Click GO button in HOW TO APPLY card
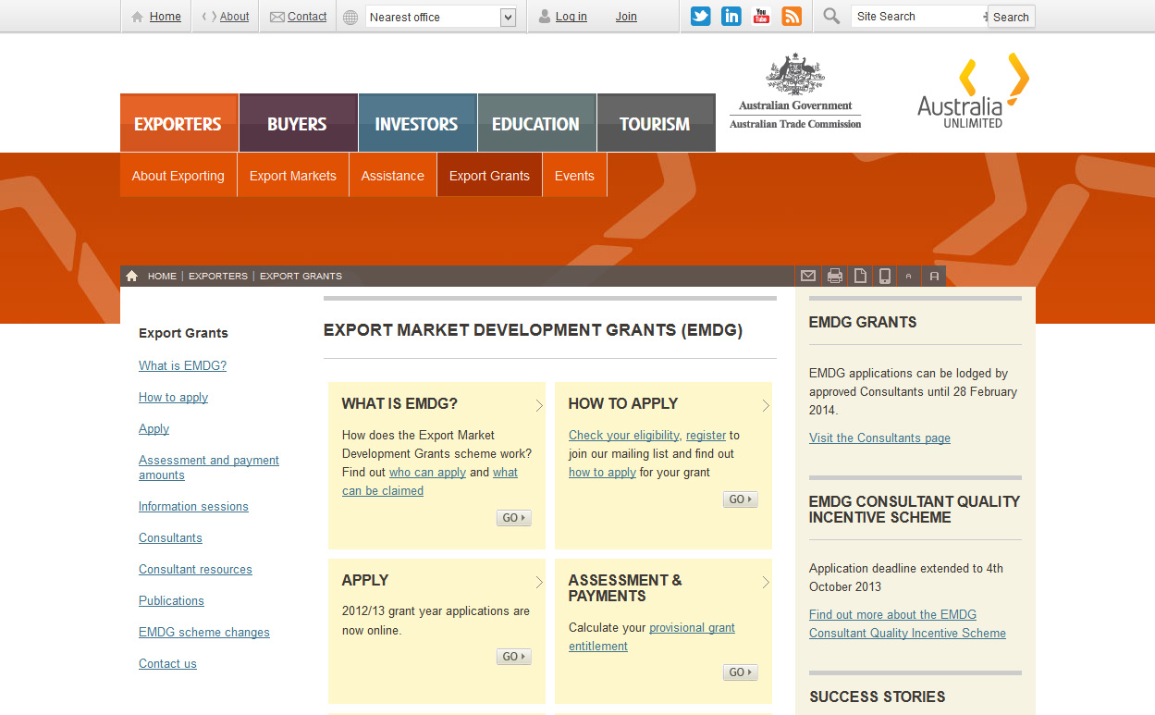 [x=741, y=499]
